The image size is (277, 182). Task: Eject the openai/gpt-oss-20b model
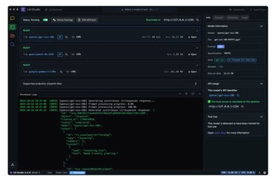click(x=192, y=37)
